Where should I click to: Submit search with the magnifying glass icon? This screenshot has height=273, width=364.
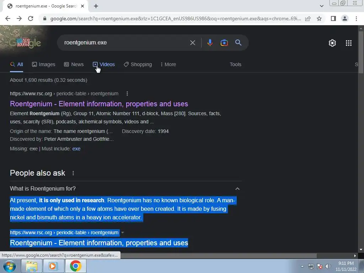click(238, 43)
